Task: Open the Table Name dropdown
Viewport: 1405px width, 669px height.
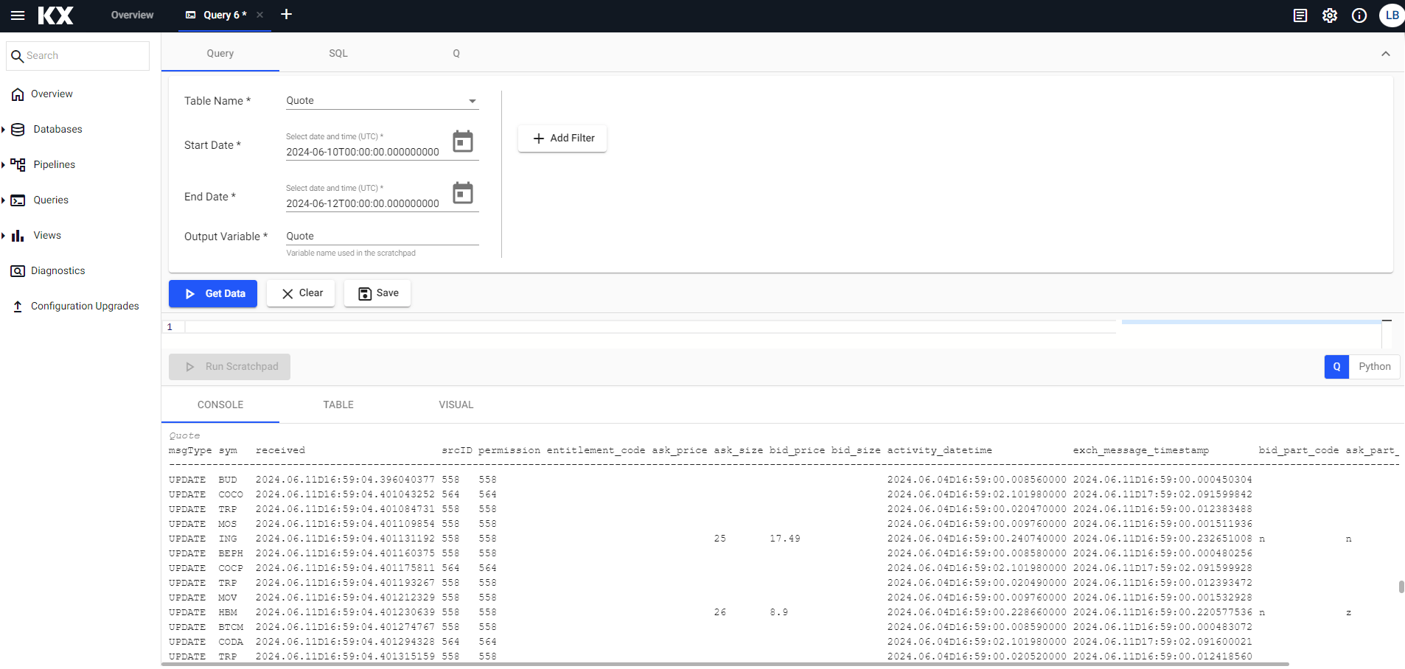Action: coord(472,100)
